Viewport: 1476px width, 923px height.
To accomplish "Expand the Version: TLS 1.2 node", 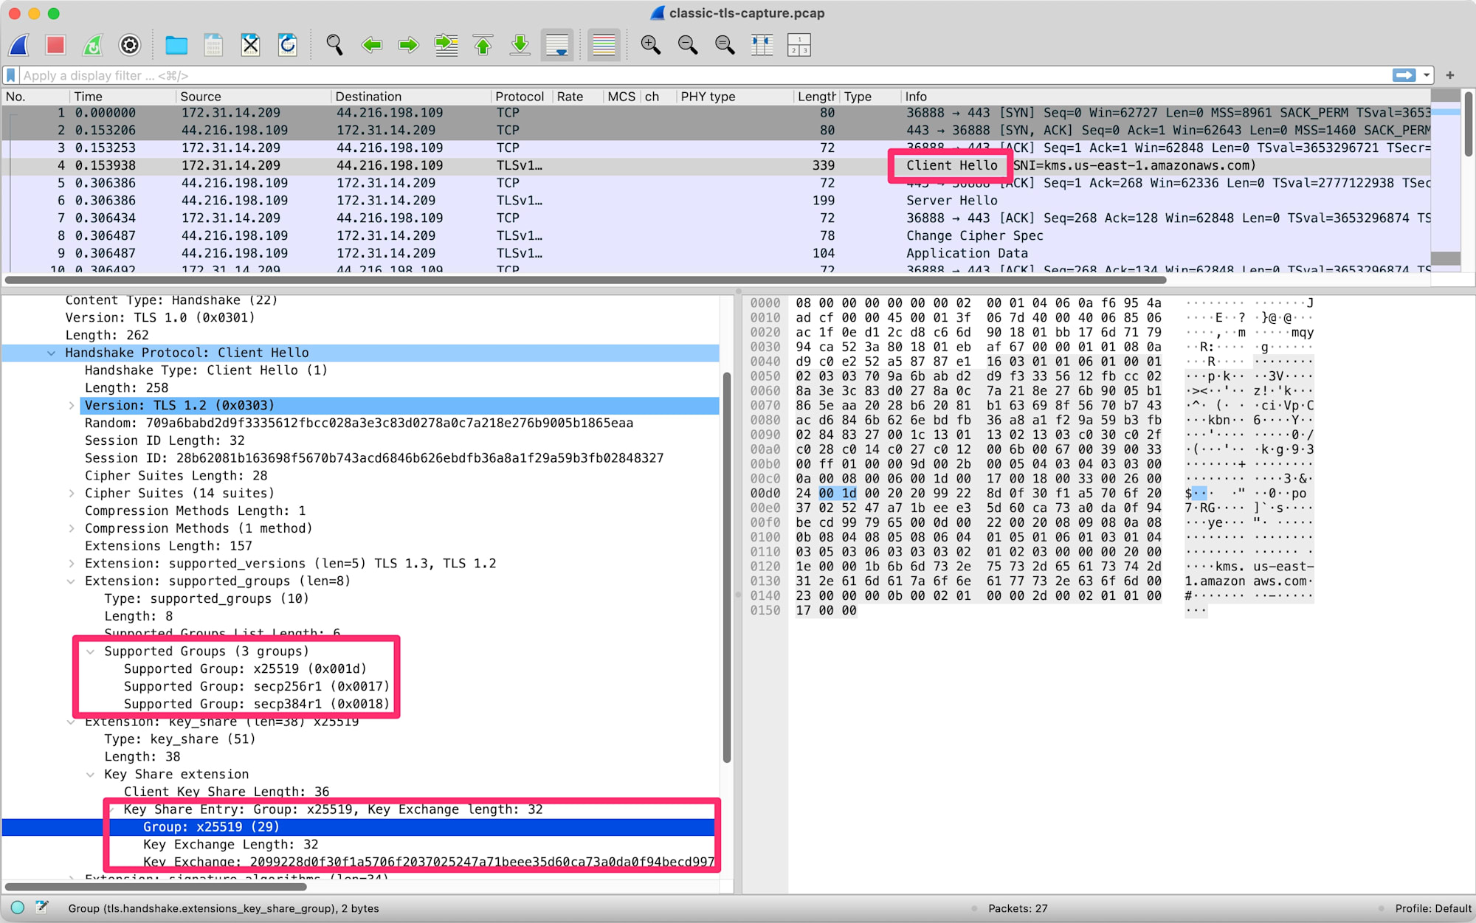I will [x=71, y=406].
